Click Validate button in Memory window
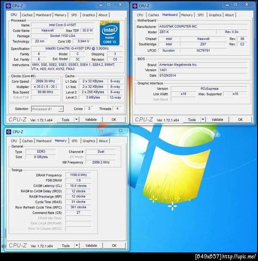 (x=91, y=245)
